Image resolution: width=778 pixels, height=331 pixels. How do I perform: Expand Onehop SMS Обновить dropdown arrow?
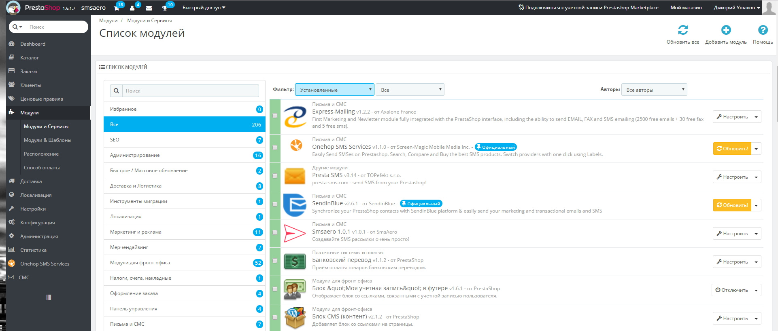click(x=756, y=149)
